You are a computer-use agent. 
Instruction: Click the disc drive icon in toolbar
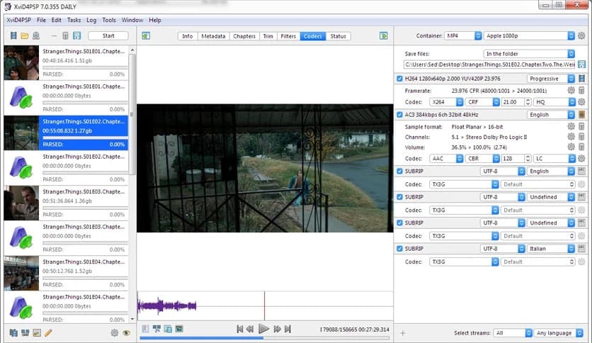(x=36, y=35)
